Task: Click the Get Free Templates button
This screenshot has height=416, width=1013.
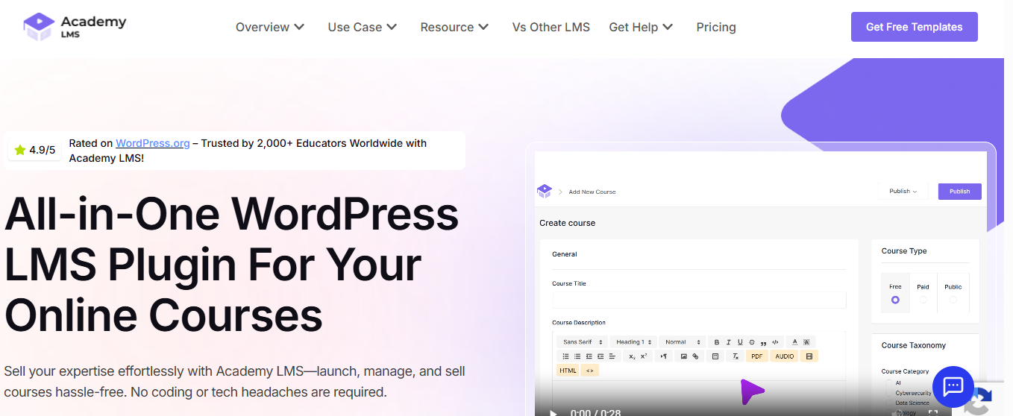Action: point(914,27)
